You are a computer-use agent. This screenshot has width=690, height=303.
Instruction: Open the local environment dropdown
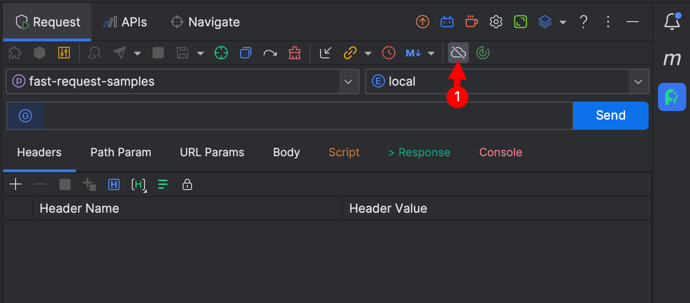click(638, 81)
